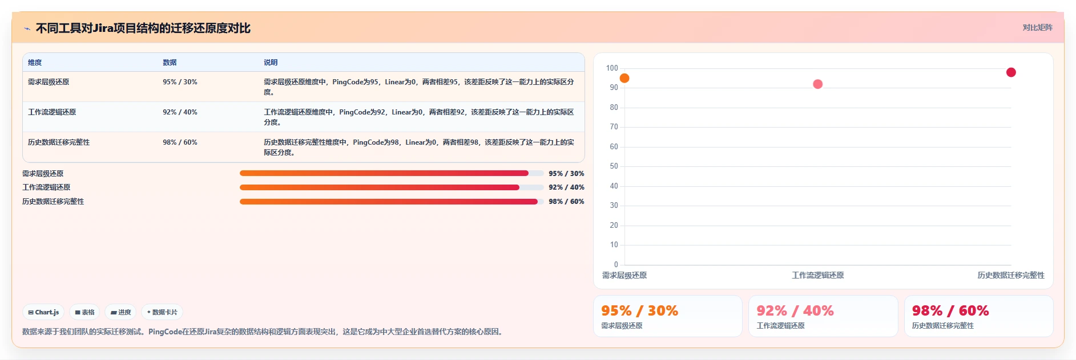
Task: Click the 95% / 30% stat card
Action: pyautogui.click(x=668, y=316)
